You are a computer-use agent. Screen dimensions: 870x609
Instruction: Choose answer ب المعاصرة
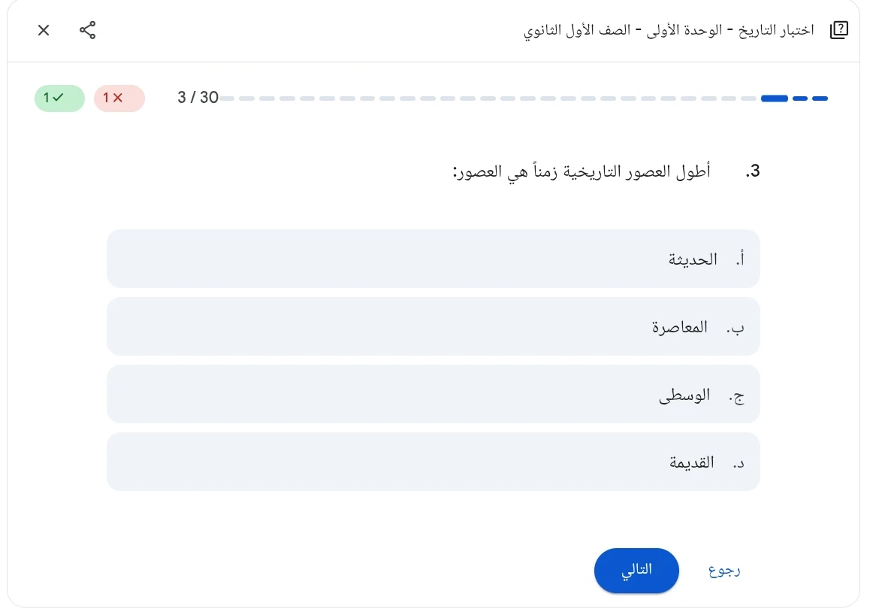point(433,326)
